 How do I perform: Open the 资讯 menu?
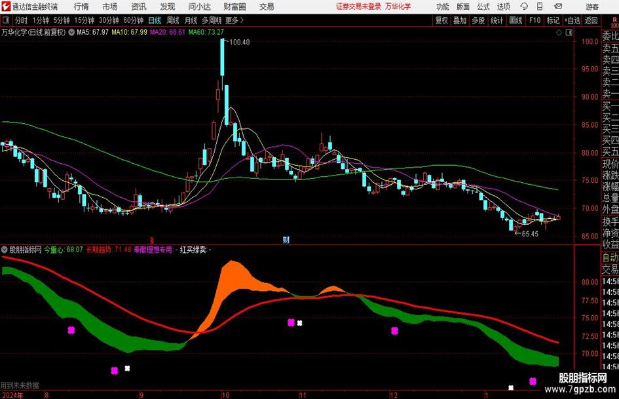click(x=139, y=7)
